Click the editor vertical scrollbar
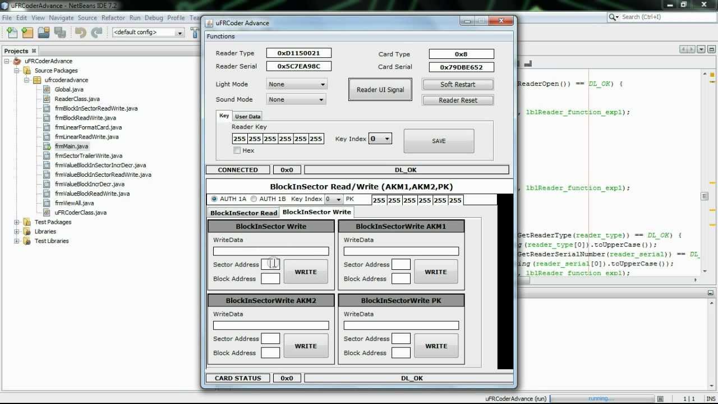Screen dimensions: 718x404 pyautogui.click(x=705, y=173)
